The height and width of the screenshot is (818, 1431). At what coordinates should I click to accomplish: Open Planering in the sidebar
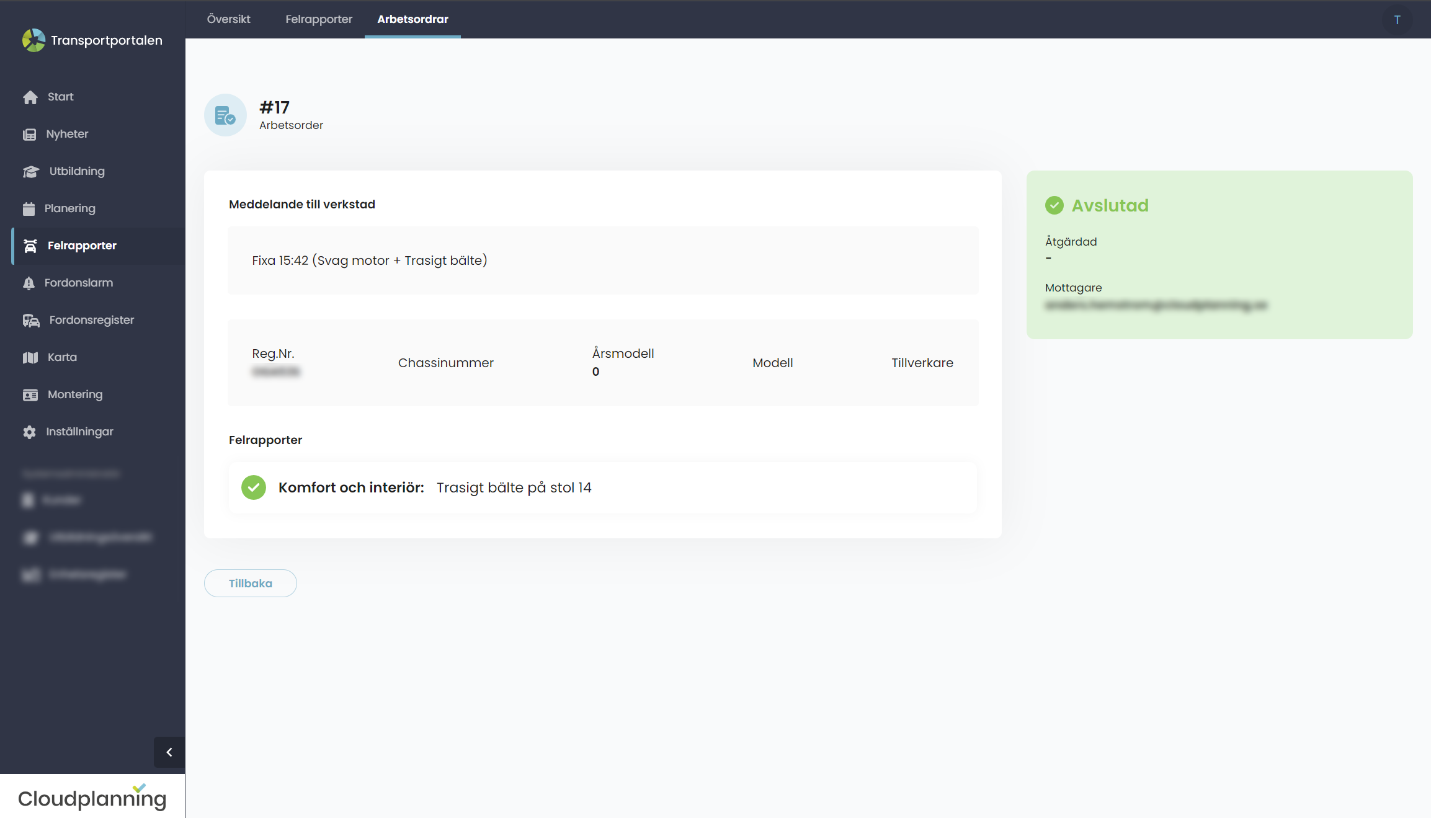tap(98, 208)
